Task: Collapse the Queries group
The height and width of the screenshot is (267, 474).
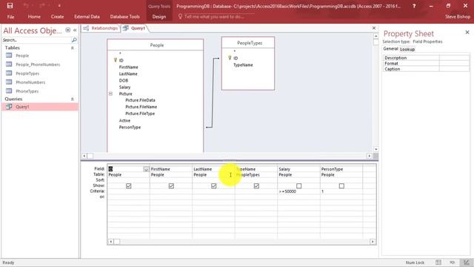Action: (x=73, y=99)
